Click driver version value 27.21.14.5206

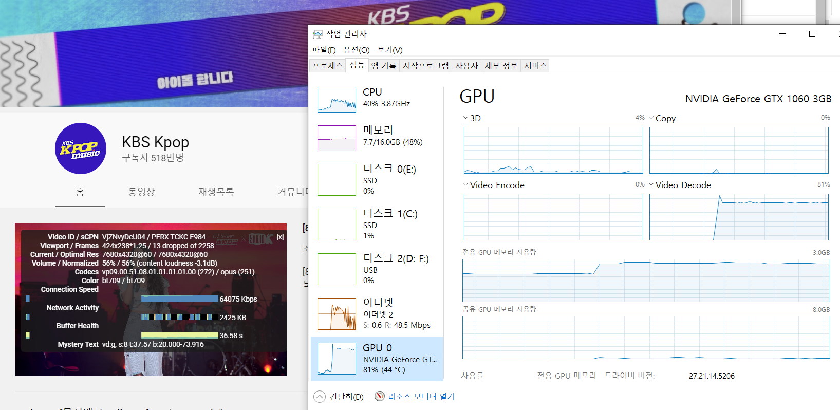tap(712, 376)
